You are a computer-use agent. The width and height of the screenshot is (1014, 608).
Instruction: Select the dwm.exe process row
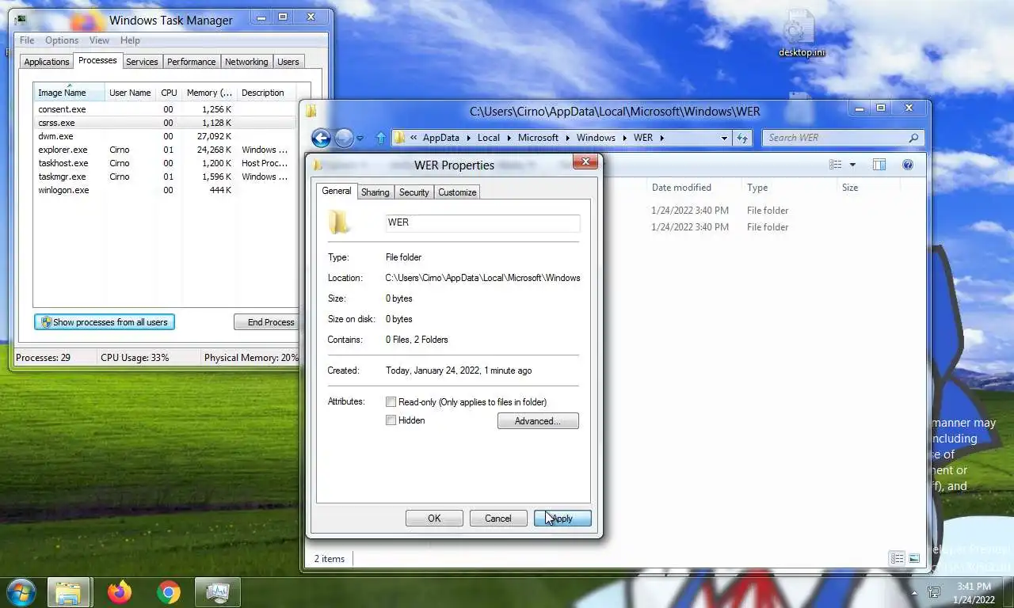(x=164, y=136)
